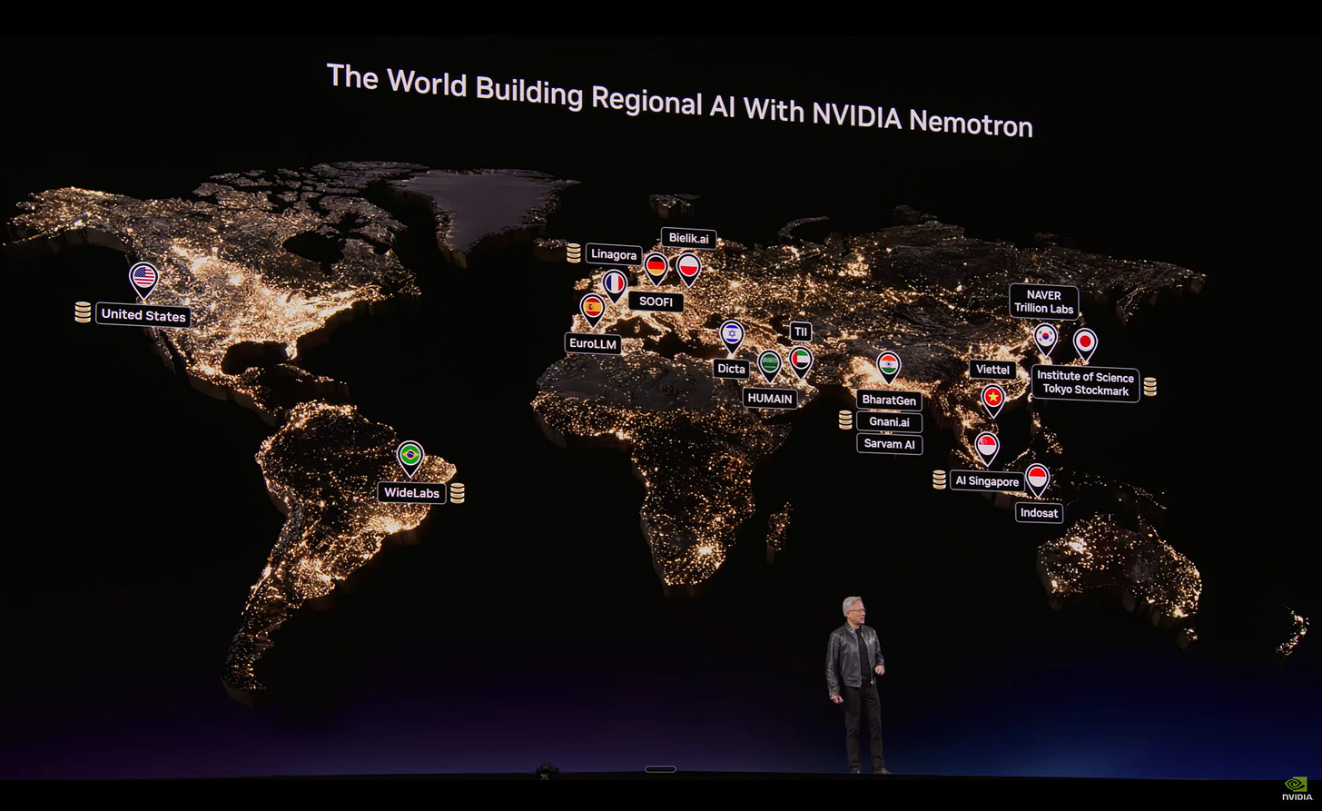This screenshot has width=1322, height=811.
Task: Click 'Institute of Science Tokyo Stockmark' label
Action: click(1085, 383)
